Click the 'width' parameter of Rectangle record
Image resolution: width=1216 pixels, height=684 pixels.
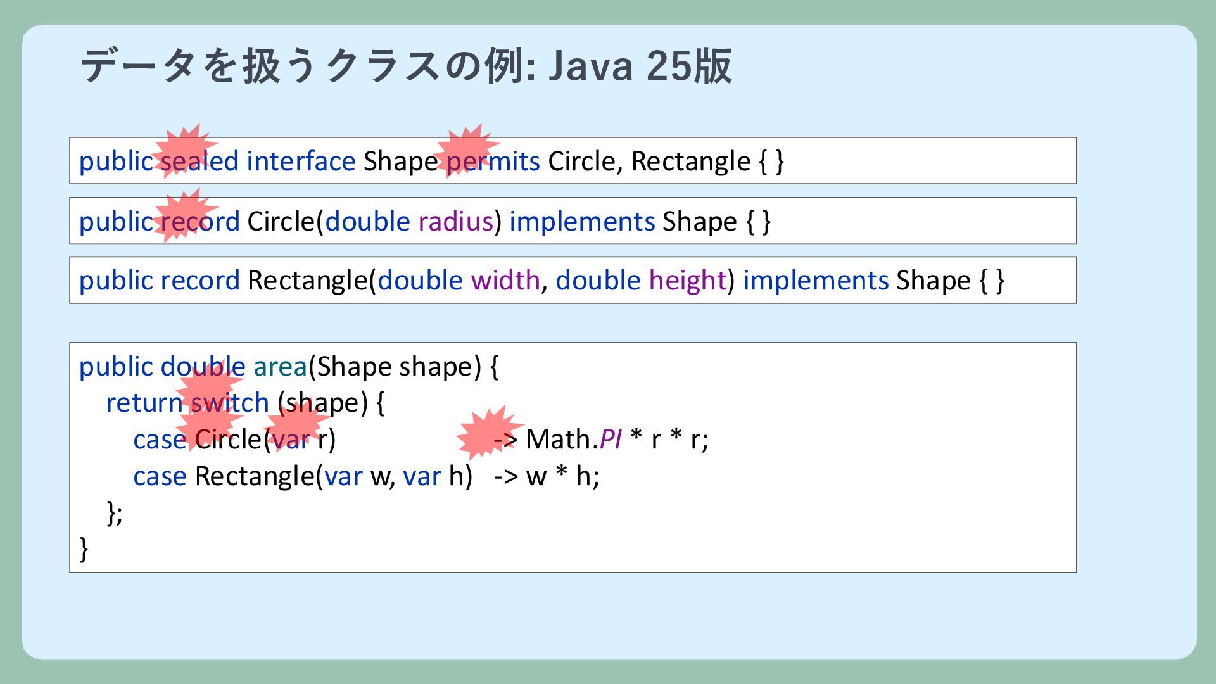(x=505, y=280)
